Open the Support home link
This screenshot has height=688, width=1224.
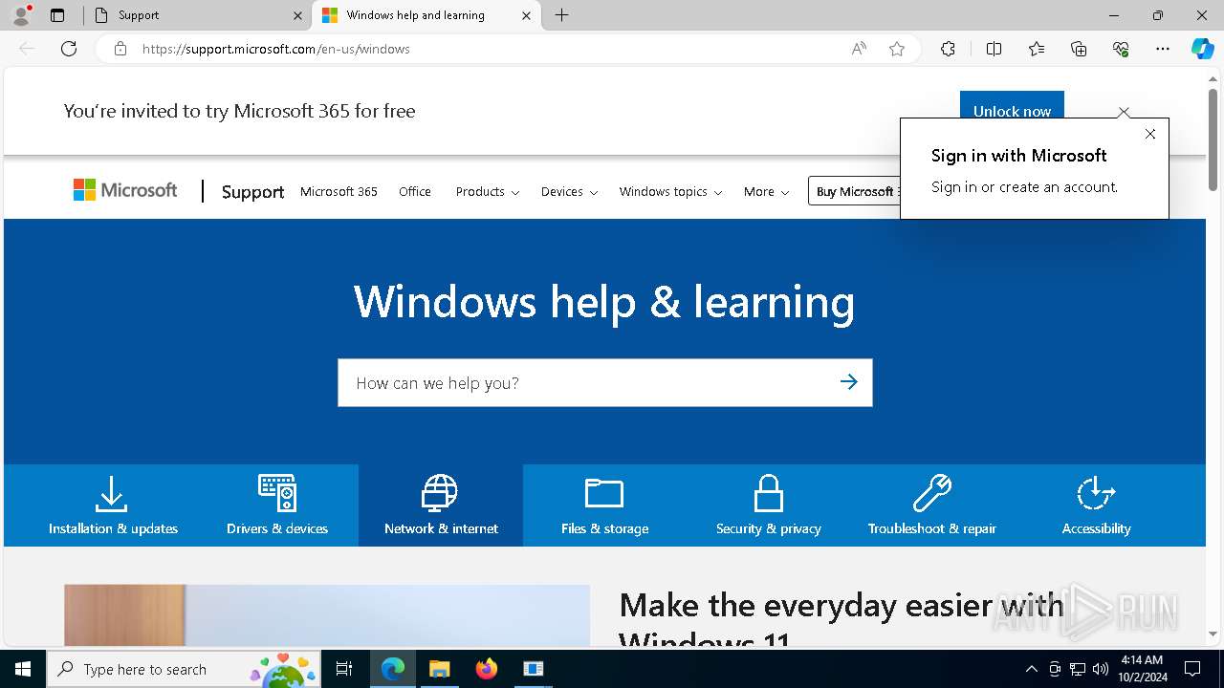(x=252, y=191)
